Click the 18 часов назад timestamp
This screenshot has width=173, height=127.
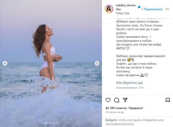114,112
